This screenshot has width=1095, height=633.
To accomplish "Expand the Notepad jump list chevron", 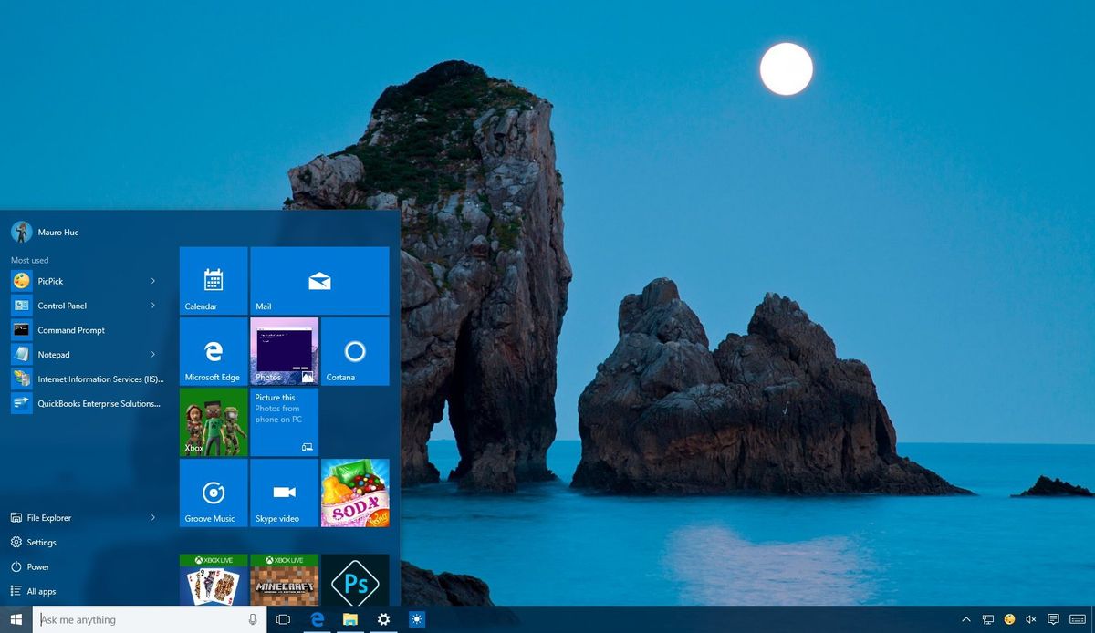I will [153, 354].
